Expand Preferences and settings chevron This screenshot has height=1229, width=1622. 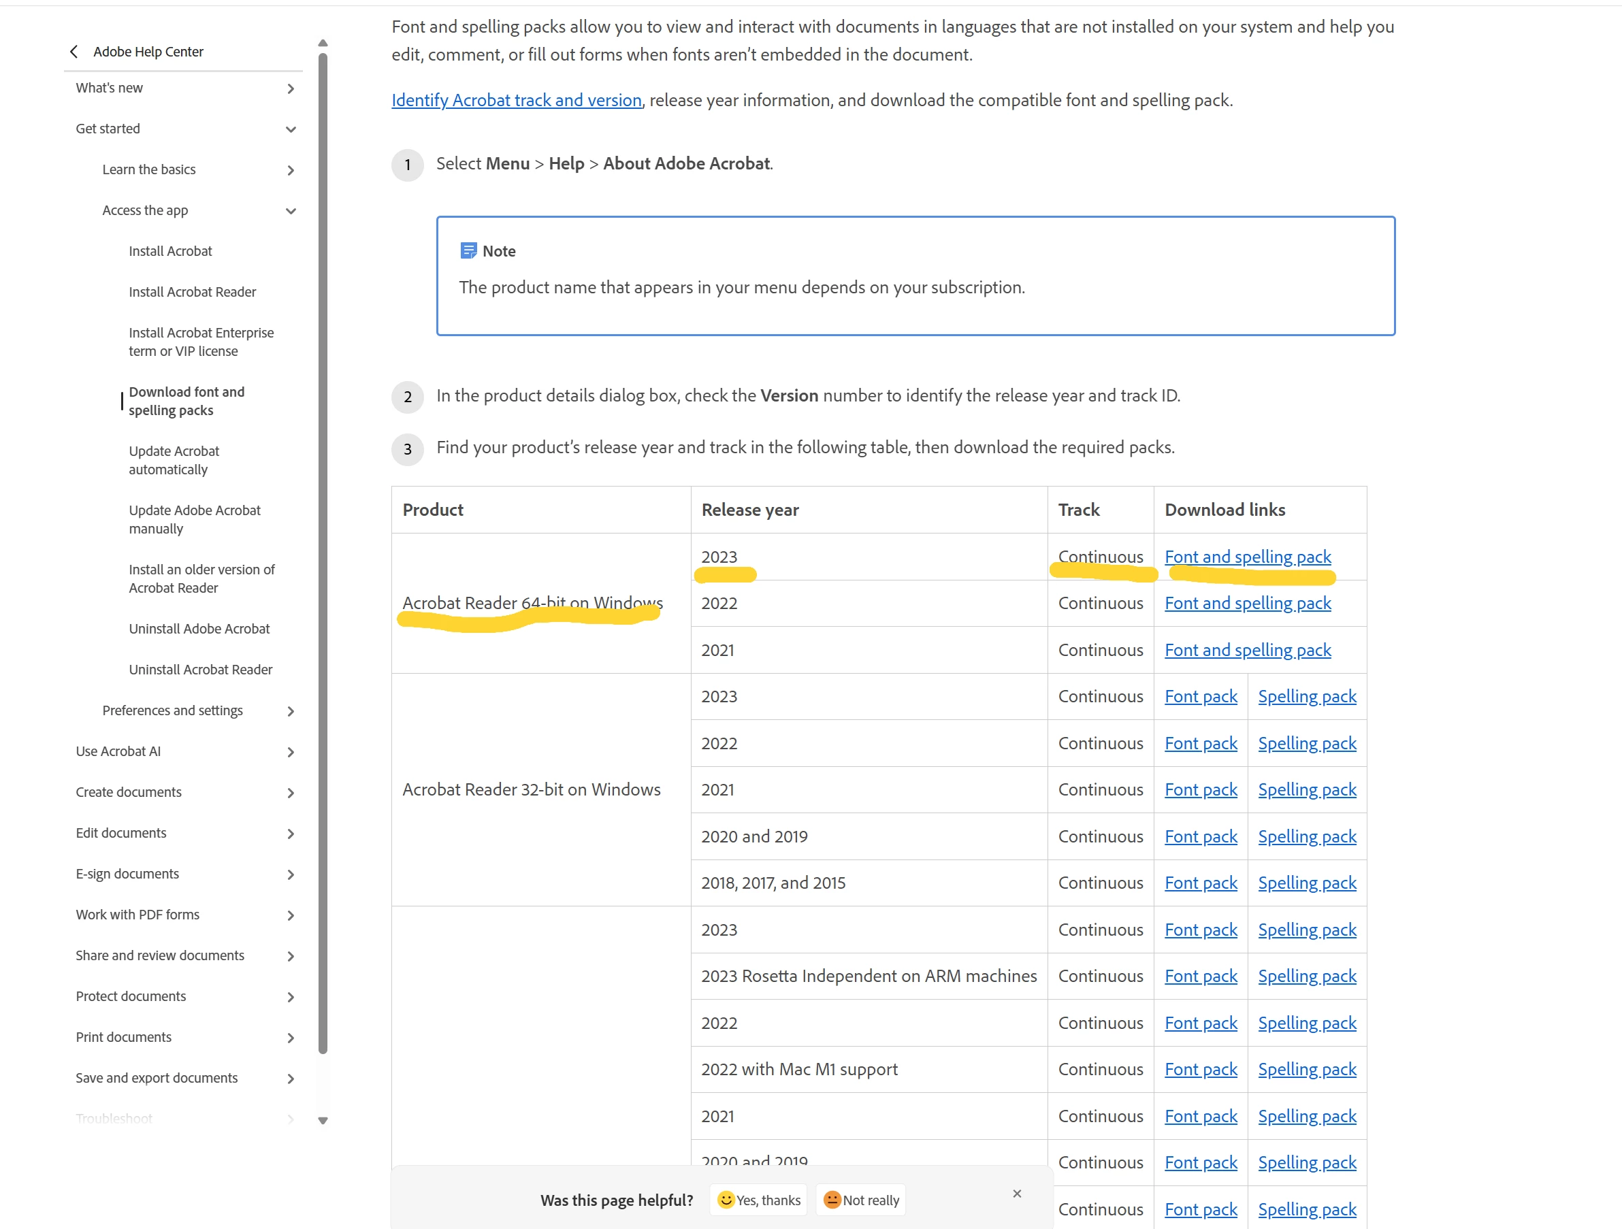(291, 711)
